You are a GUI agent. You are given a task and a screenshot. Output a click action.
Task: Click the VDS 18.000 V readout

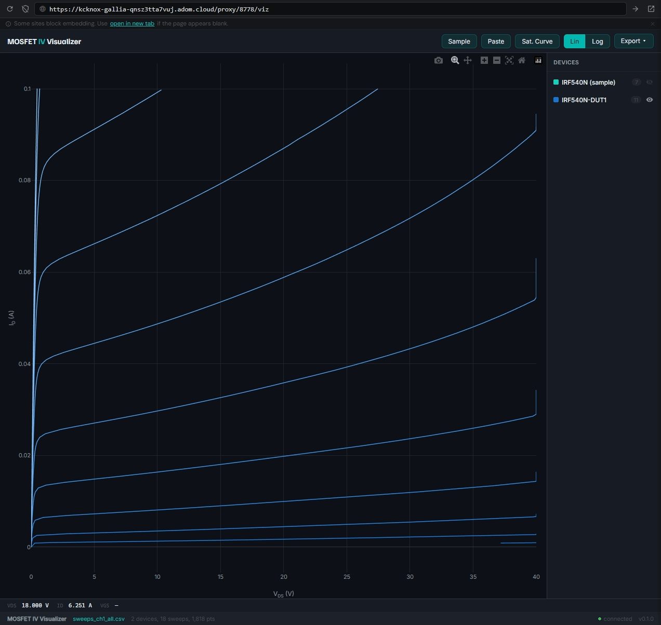pyautogui.click(x=28, y=605)
